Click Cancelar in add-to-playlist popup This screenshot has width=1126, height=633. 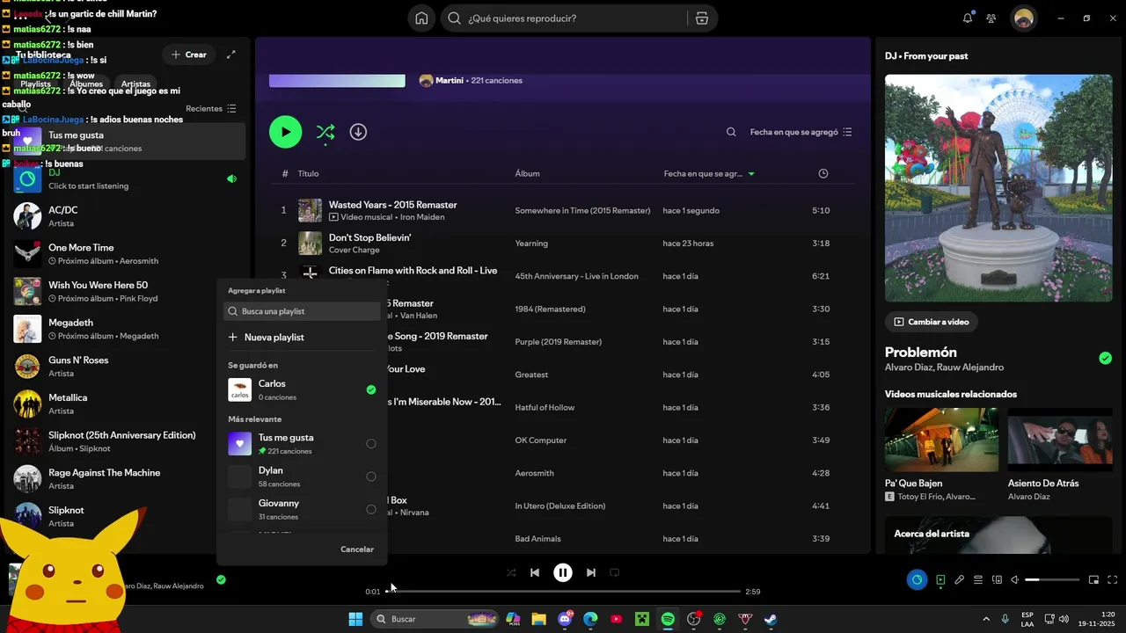tap(357, 549)
